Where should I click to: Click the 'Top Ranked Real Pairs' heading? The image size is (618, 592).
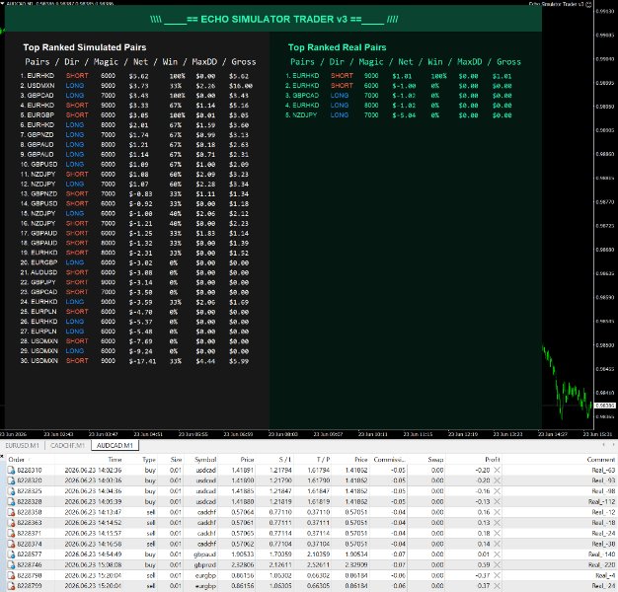click(x=337, y=47)
